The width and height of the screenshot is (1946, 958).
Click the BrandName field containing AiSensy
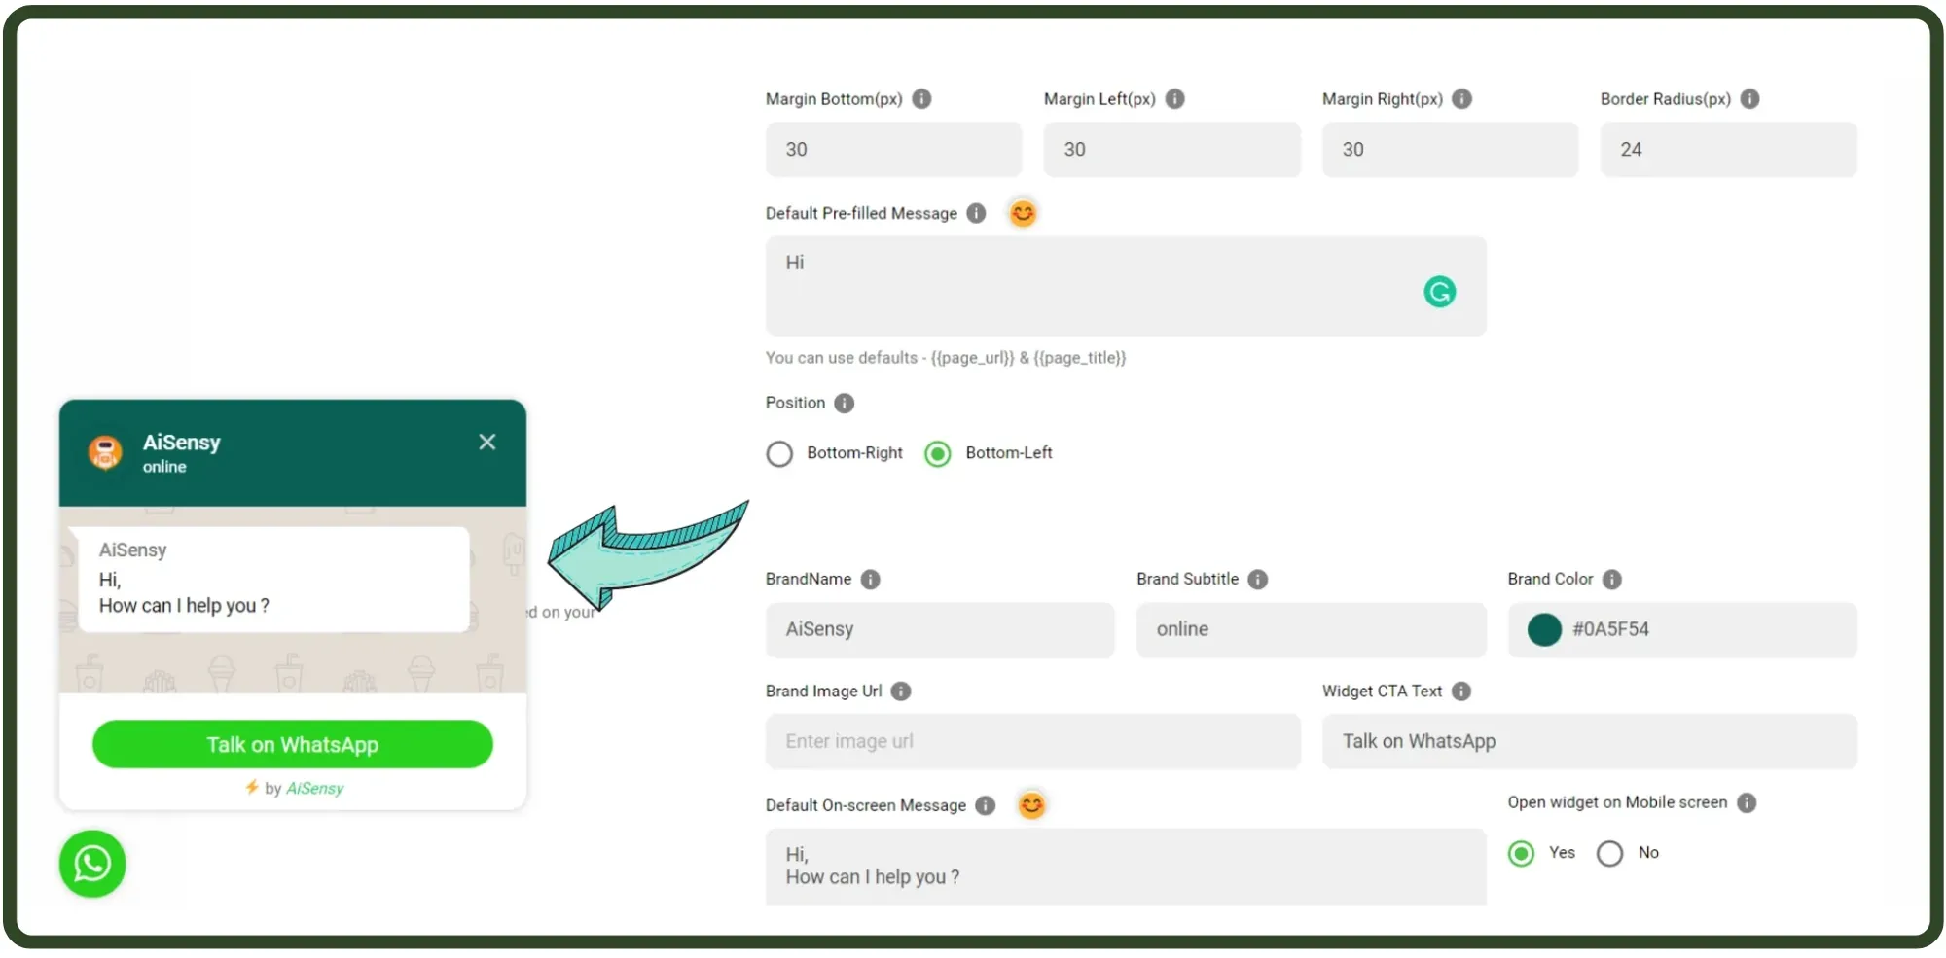(940, 630)
